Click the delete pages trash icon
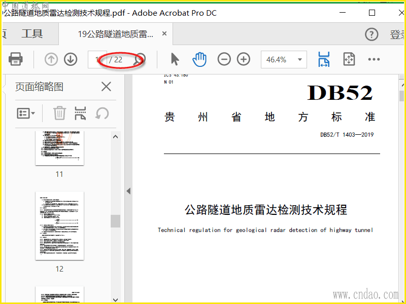The height and width of the screenshot is (304, 406). 59,113
